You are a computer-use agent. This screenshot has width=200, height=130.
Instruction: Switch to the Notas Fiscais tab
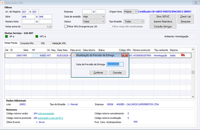pyautogui.click(x=11, y=43)
